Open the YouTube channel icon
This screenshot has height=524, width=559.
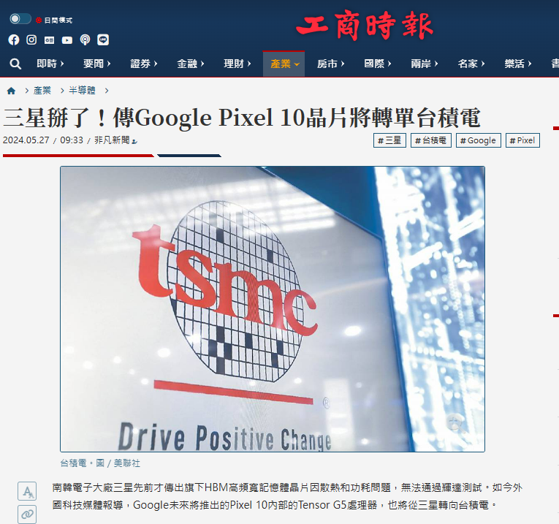tap(67, 40)
